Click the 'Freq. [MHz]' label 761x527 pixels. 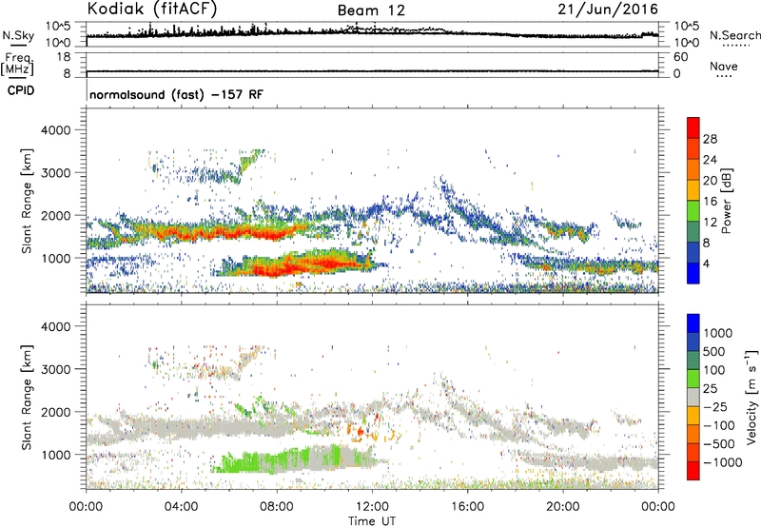[17, 64]
